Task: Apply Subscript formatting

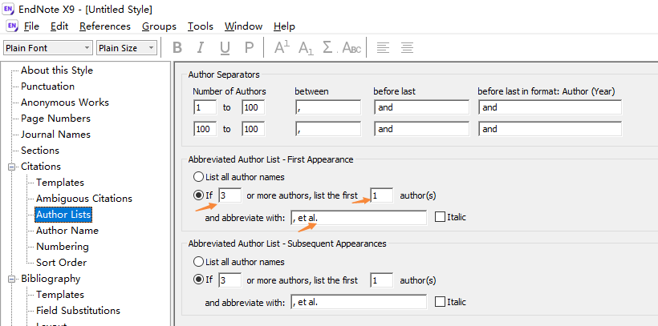Action: tap(306, 48)
